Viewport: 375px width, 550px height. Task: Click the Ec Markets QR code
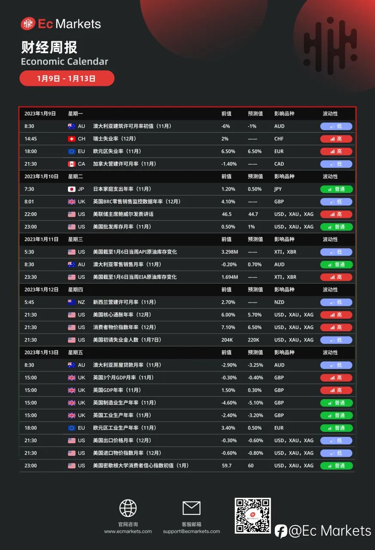pyautogui.click(x=252, y=516)
